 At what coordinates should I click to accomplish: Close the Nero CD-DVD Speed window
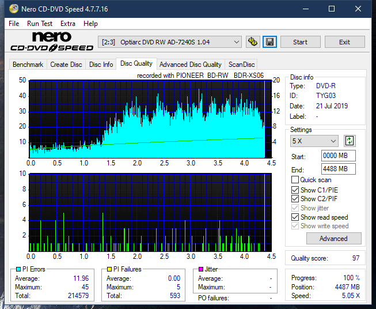(358, 9)
